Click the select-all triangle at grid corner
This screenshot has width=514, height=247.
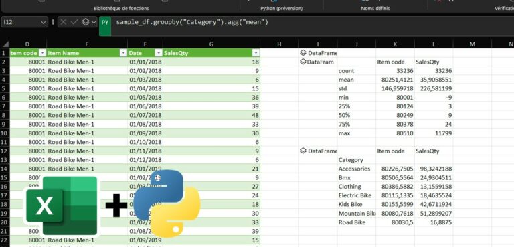pos(5,44)
